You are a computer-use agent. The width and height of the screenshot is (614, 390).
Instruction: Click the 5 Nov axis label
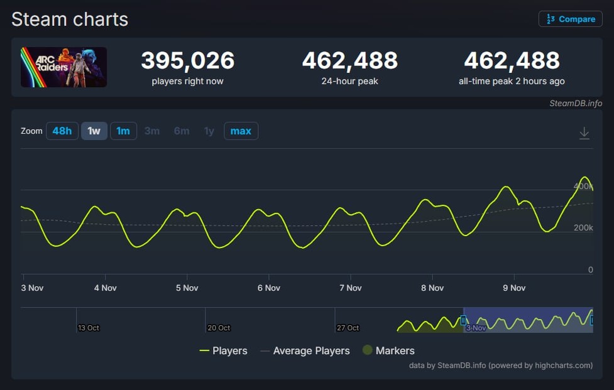[187, 288]
